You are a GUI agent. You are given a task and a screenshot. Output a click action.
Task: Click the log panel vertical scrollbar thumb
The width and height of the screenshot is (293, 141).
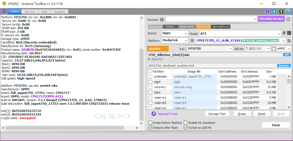pyautogui.click(x=141, y=85)
